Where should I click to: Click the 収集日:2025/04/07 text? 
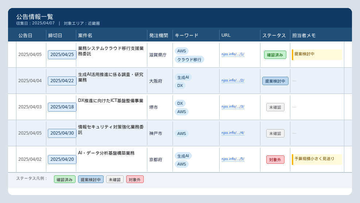[35, 23]
